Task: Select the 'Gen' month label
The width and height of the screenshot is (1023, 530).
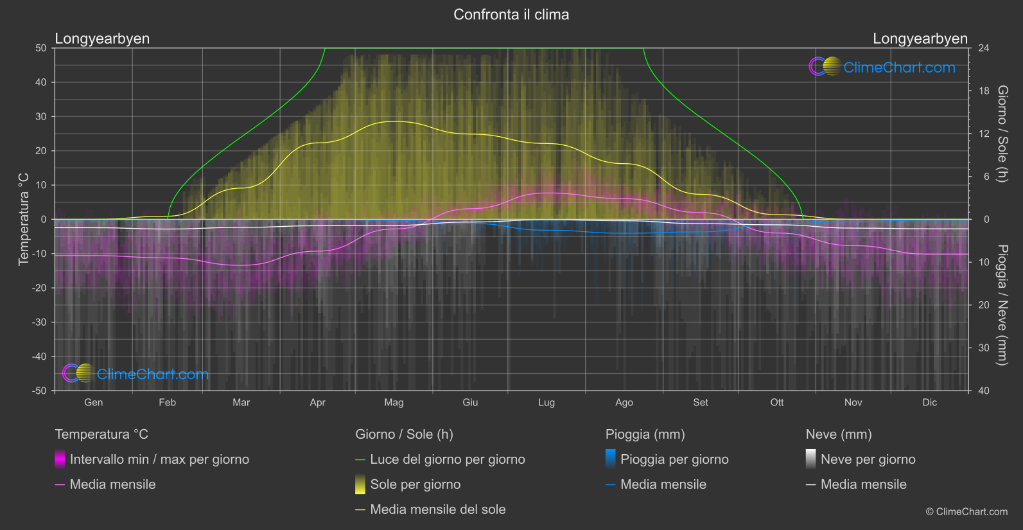Action: point(94,402)
